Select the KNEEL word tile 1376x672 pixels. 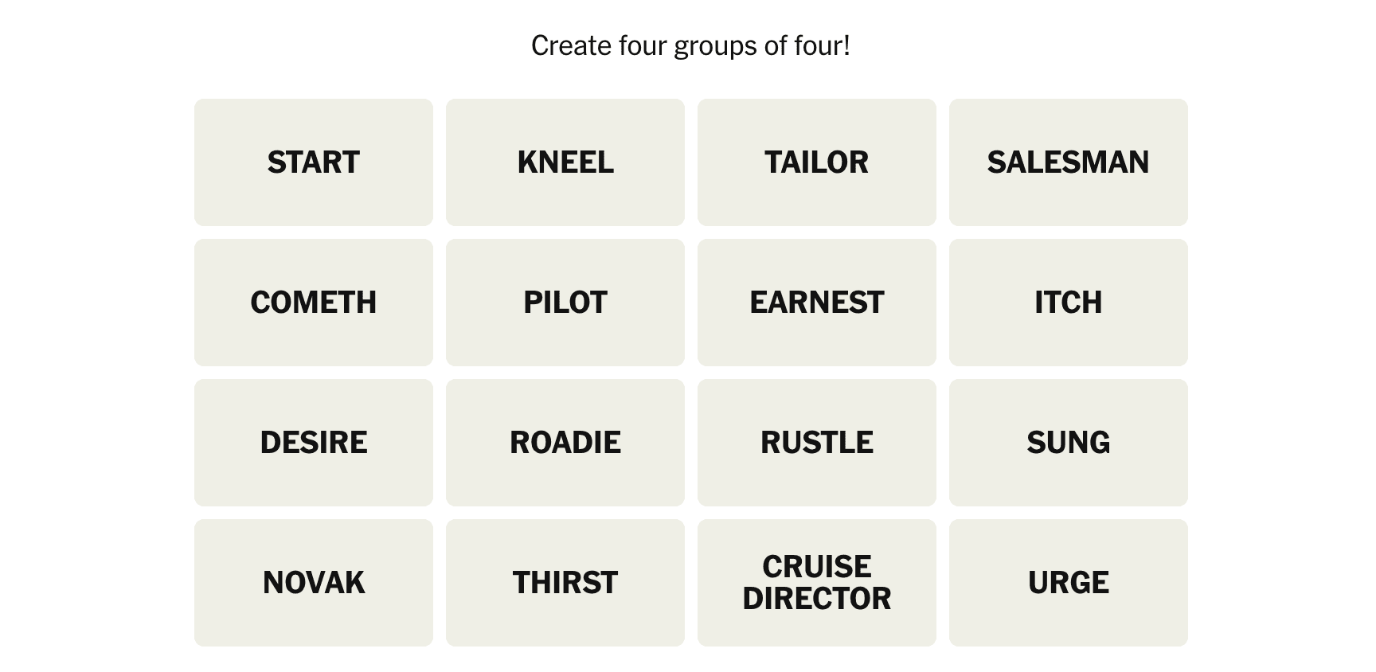pos(565,162)
